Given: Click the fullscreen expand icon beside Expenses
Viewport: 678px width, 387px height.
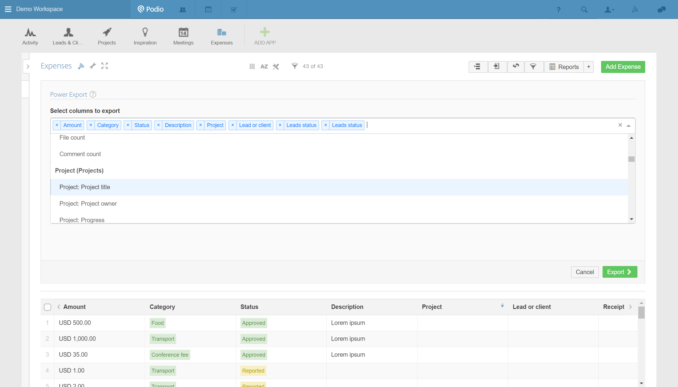Looking at the screenshot, I should [x=105, y=66].
